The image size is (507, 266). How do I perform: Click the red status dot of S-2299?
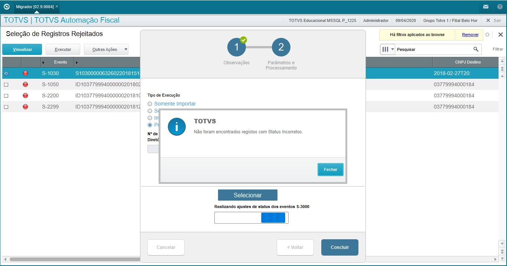coord(25,107)
